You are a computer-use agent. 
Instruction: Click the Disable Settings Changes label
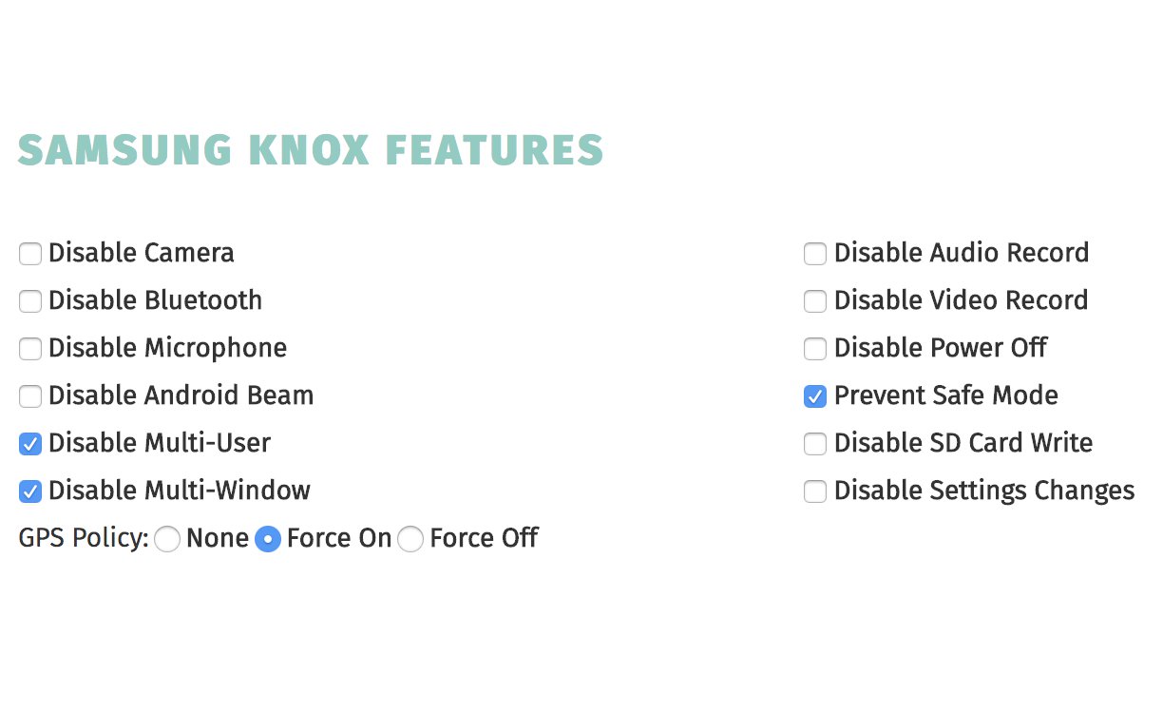coord(983,491)
